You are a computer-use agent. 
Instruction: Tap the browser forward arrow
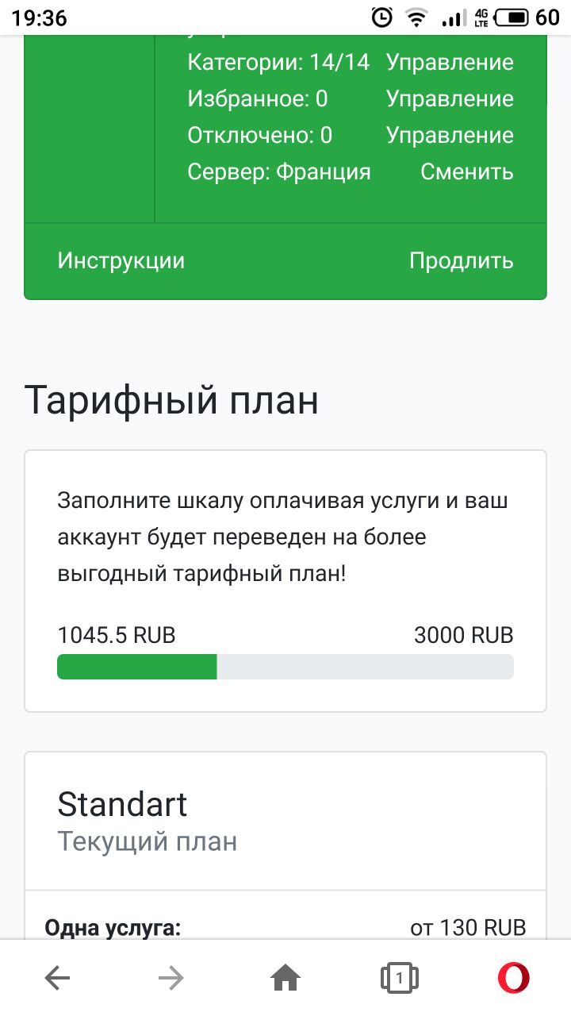click(x=171, y=979)
